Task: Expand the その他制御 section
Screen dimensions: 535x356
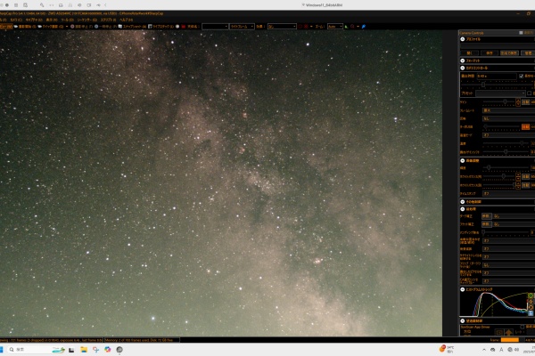Action: tap(462, 202)
